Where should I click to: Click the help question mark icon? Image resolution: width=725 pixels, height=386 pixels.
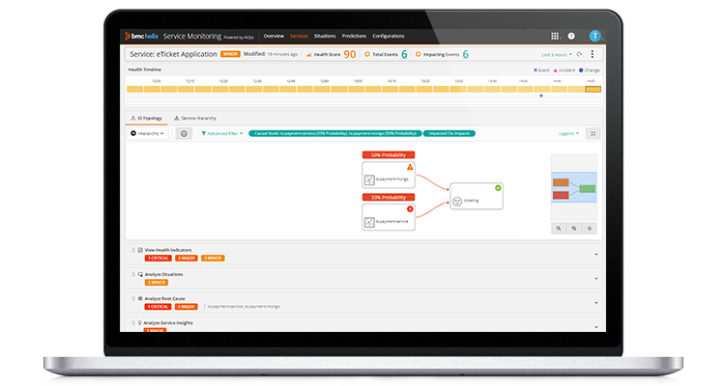[571, 36]
